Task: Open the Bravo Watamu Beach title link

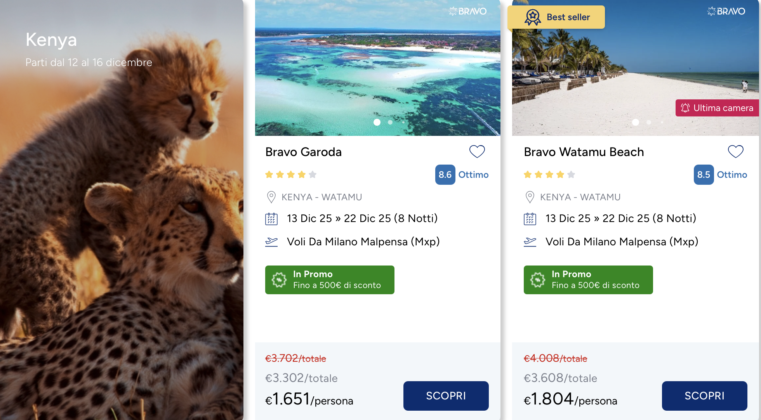Action: [x=584, y=152]
